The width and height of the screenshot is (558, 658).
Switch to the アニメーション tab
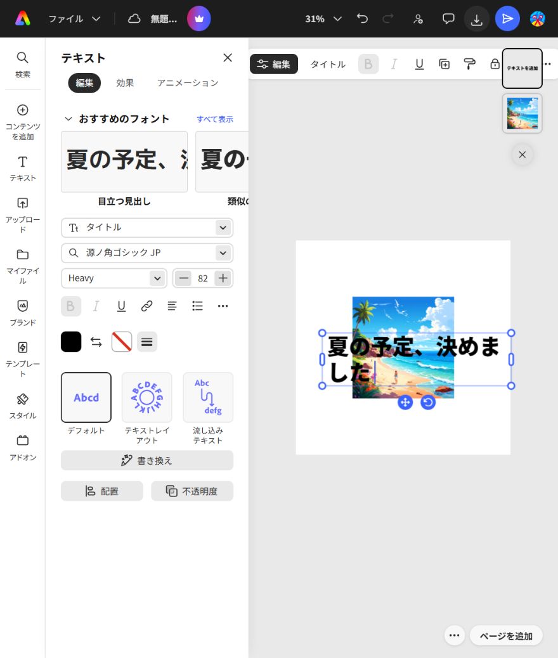click(188, 82)
